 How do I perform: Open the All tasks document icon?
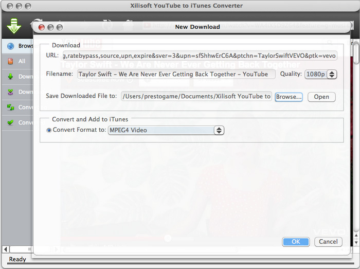[x=10, y=61]
